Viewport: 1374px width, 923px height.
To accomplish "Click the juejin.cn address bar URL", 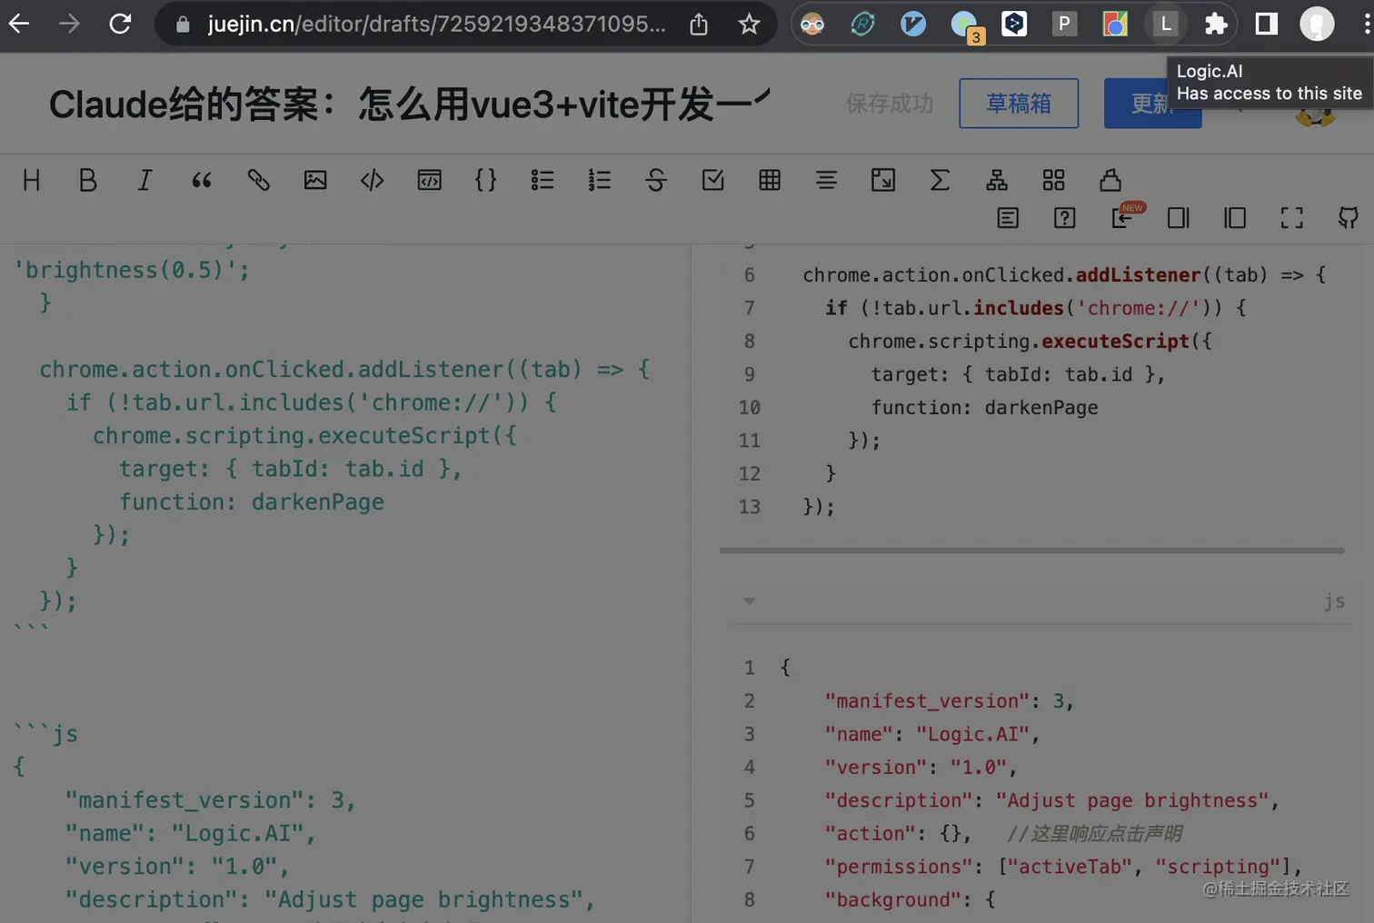I will pos(436,25).
